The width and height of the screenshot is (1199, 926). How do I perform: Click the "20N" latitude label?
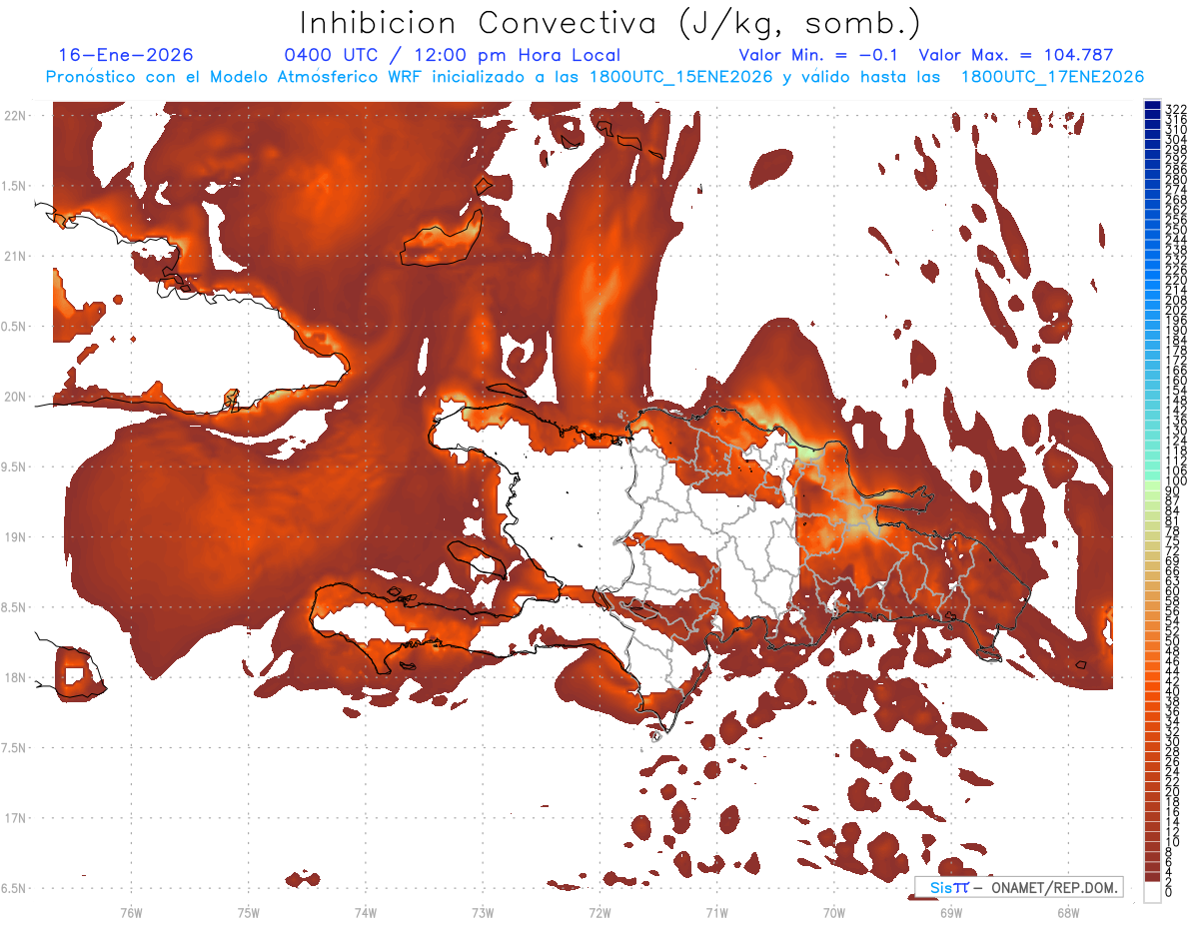tap(14, 397)
